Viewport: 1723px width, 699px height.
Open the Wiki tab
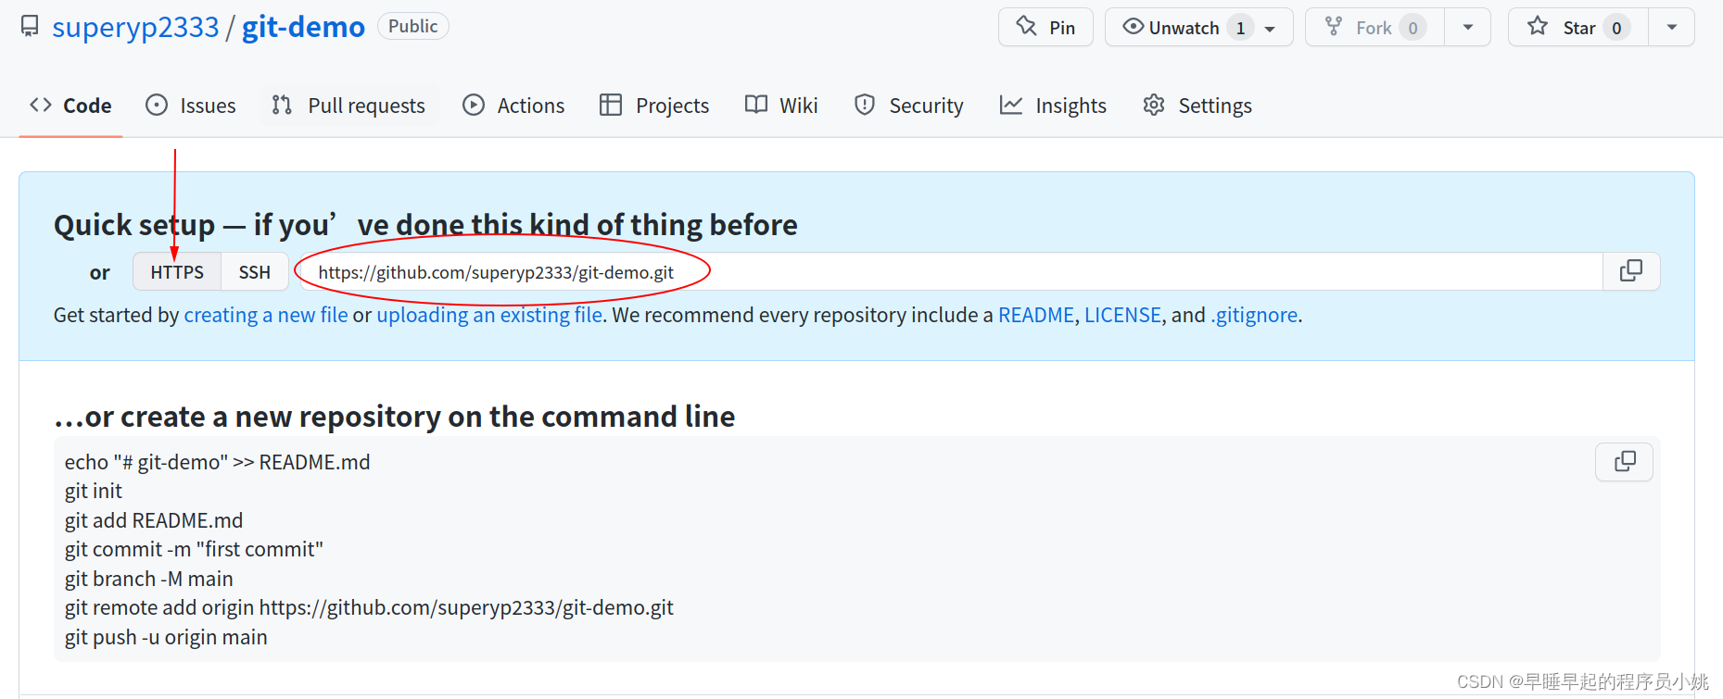coord(781,106)
